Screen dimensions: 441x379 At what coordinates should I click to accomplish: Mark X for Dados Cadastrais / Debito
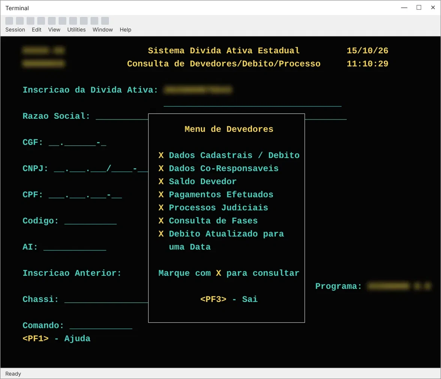[161, 155]
